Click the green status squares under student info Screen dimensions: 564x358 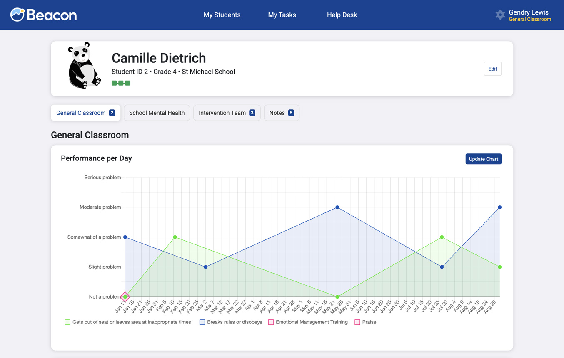click(121, 83)
